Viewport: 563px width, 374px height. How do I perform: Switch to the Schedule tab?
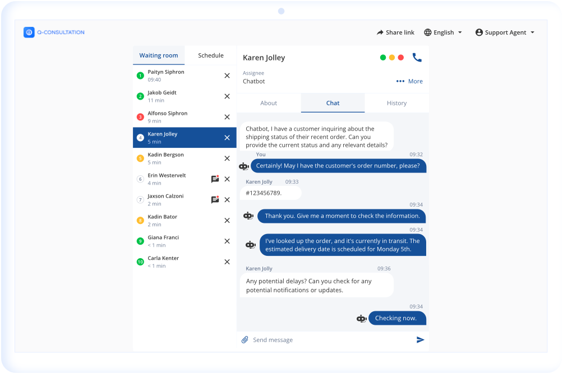click(211, 55)
